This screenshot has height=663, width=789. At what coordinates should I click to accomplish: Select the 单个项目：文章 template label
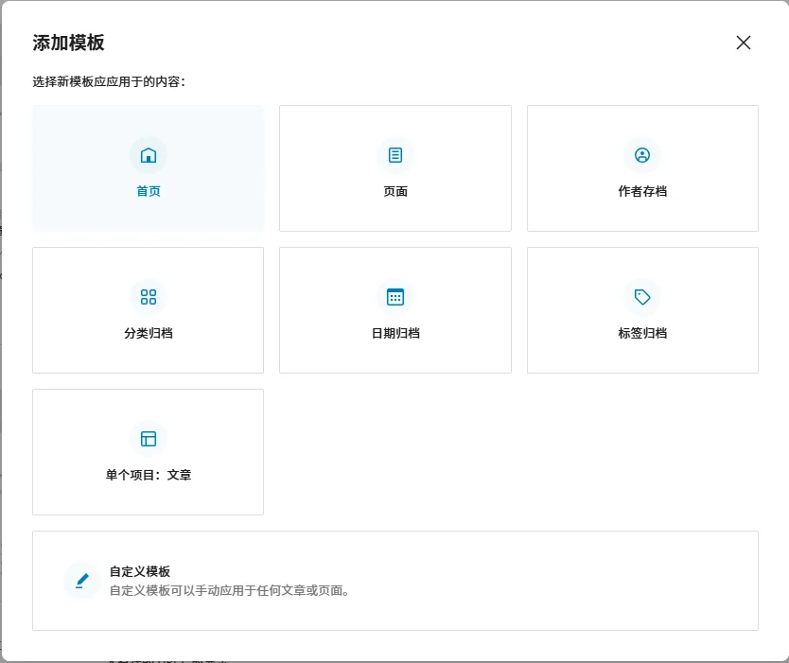(x=149, y=475)
